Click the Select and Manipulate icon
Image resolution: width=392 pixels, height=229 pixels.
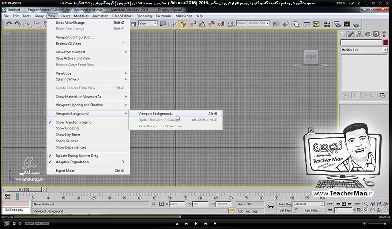173,24
